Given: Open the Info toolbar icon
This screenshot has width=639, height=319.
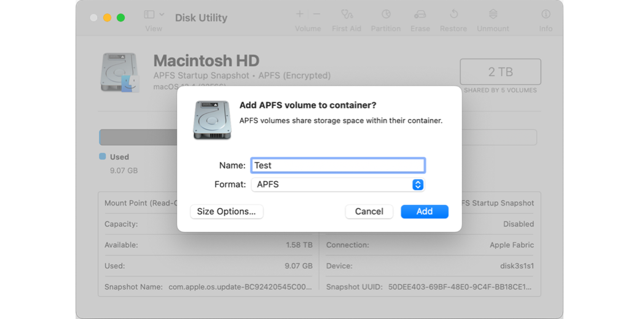Looking at the screenshot, I should point(546,14).
